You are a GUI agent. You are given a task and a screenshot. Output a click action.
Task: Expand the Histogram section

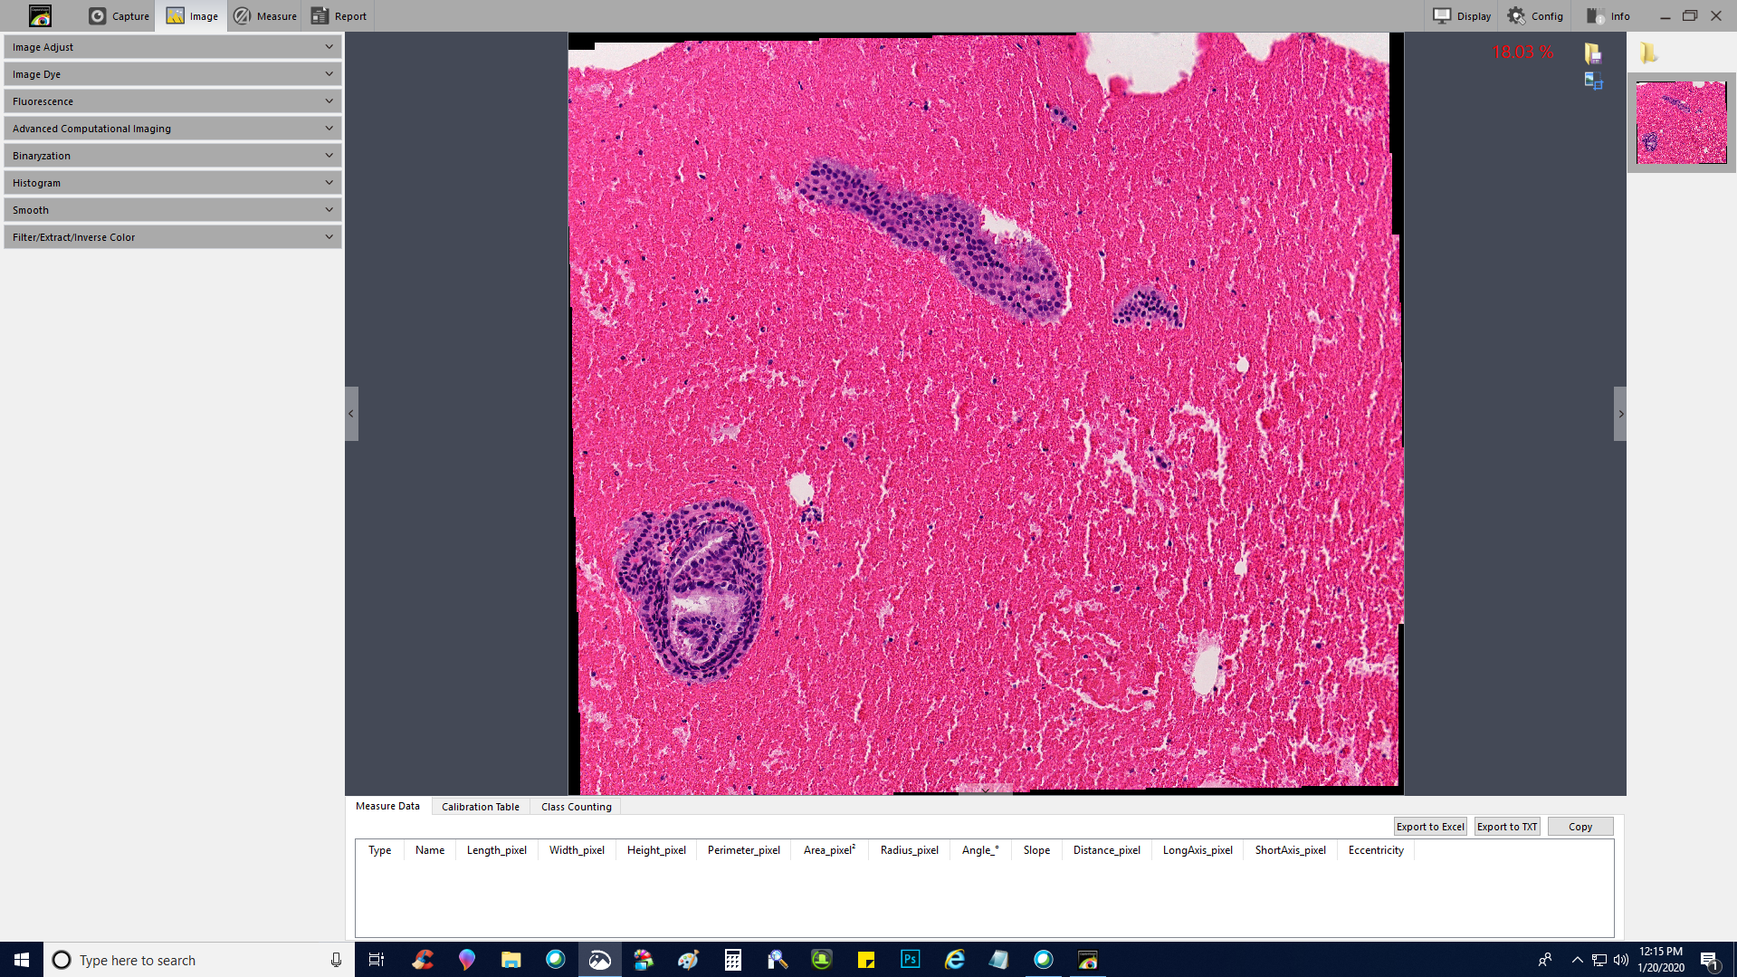tap(172, 183)
